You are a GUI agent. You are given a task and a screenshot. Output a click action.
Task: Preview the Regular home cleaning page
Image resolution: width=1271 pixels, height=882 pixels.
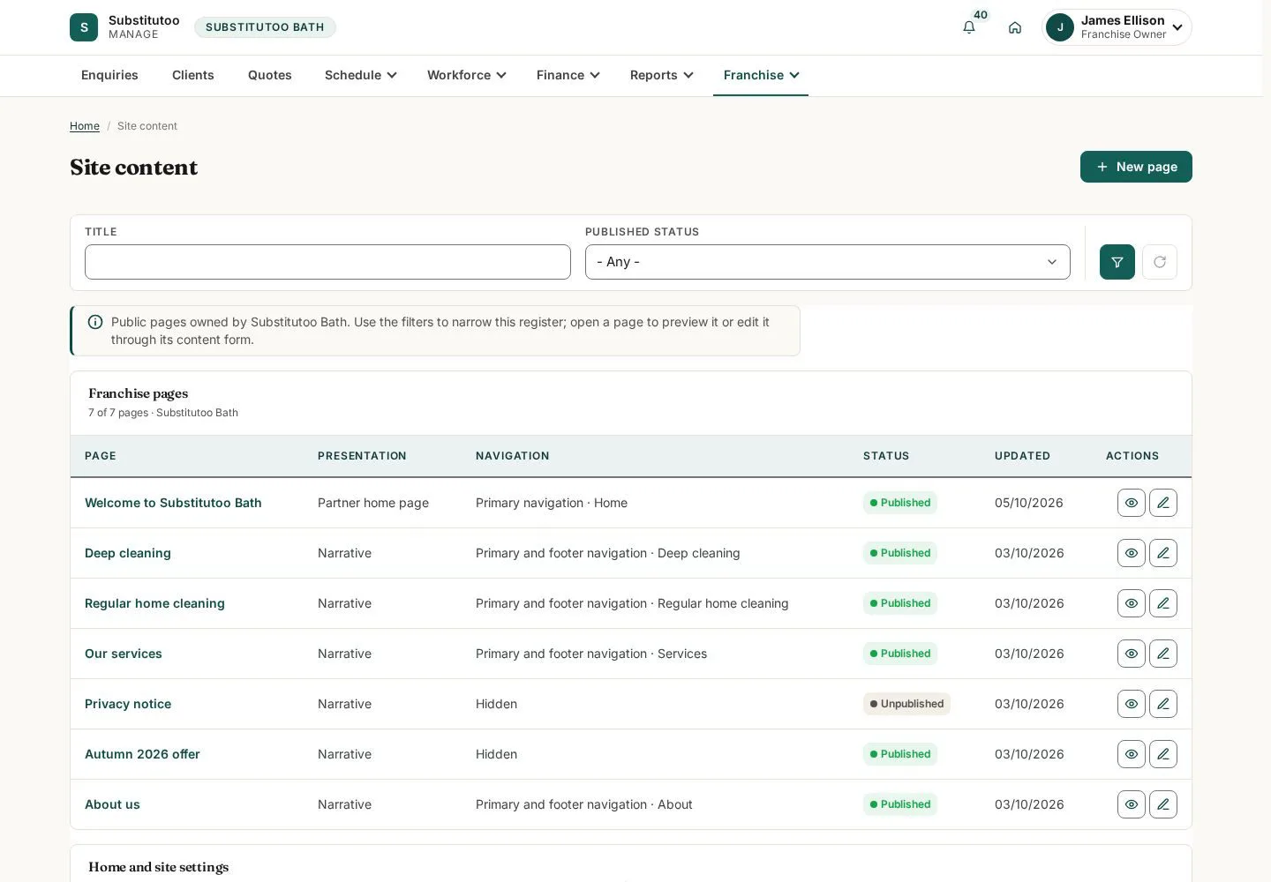click(x=1132, y=603)
